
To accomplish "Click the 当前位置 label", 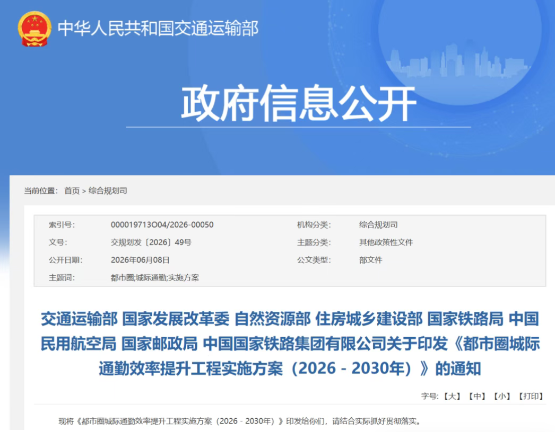I will 41,191.
